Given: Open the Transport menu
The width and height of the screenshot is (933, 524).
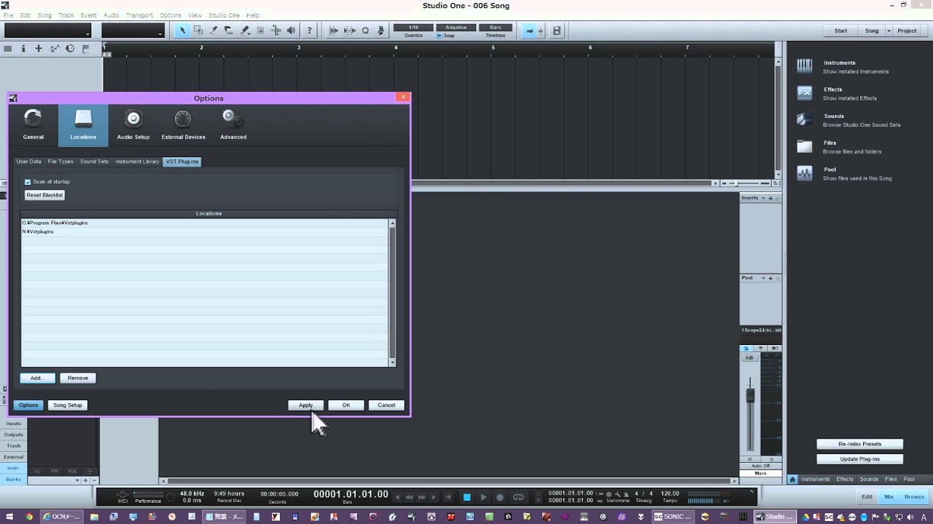Looking at the screenshot, I should [139, 15].
